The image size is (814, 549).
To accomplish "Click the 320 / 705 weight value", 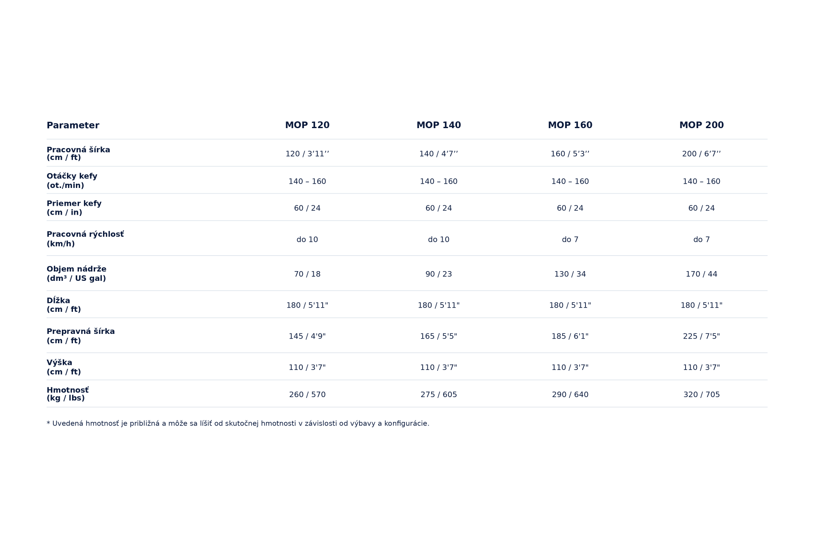I will tap(701, 395).
